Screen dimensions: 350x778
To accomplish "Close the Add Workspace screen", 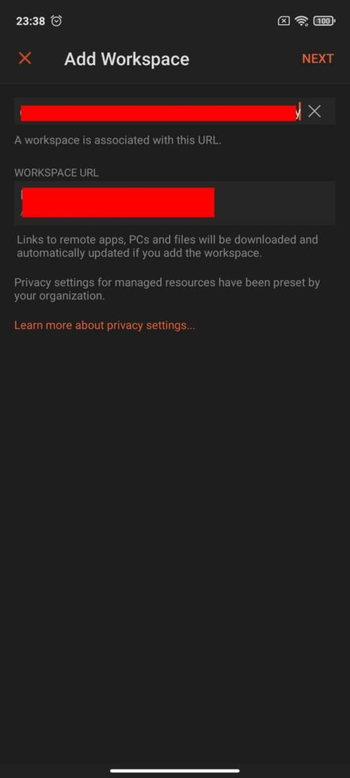I will (25, 59).
